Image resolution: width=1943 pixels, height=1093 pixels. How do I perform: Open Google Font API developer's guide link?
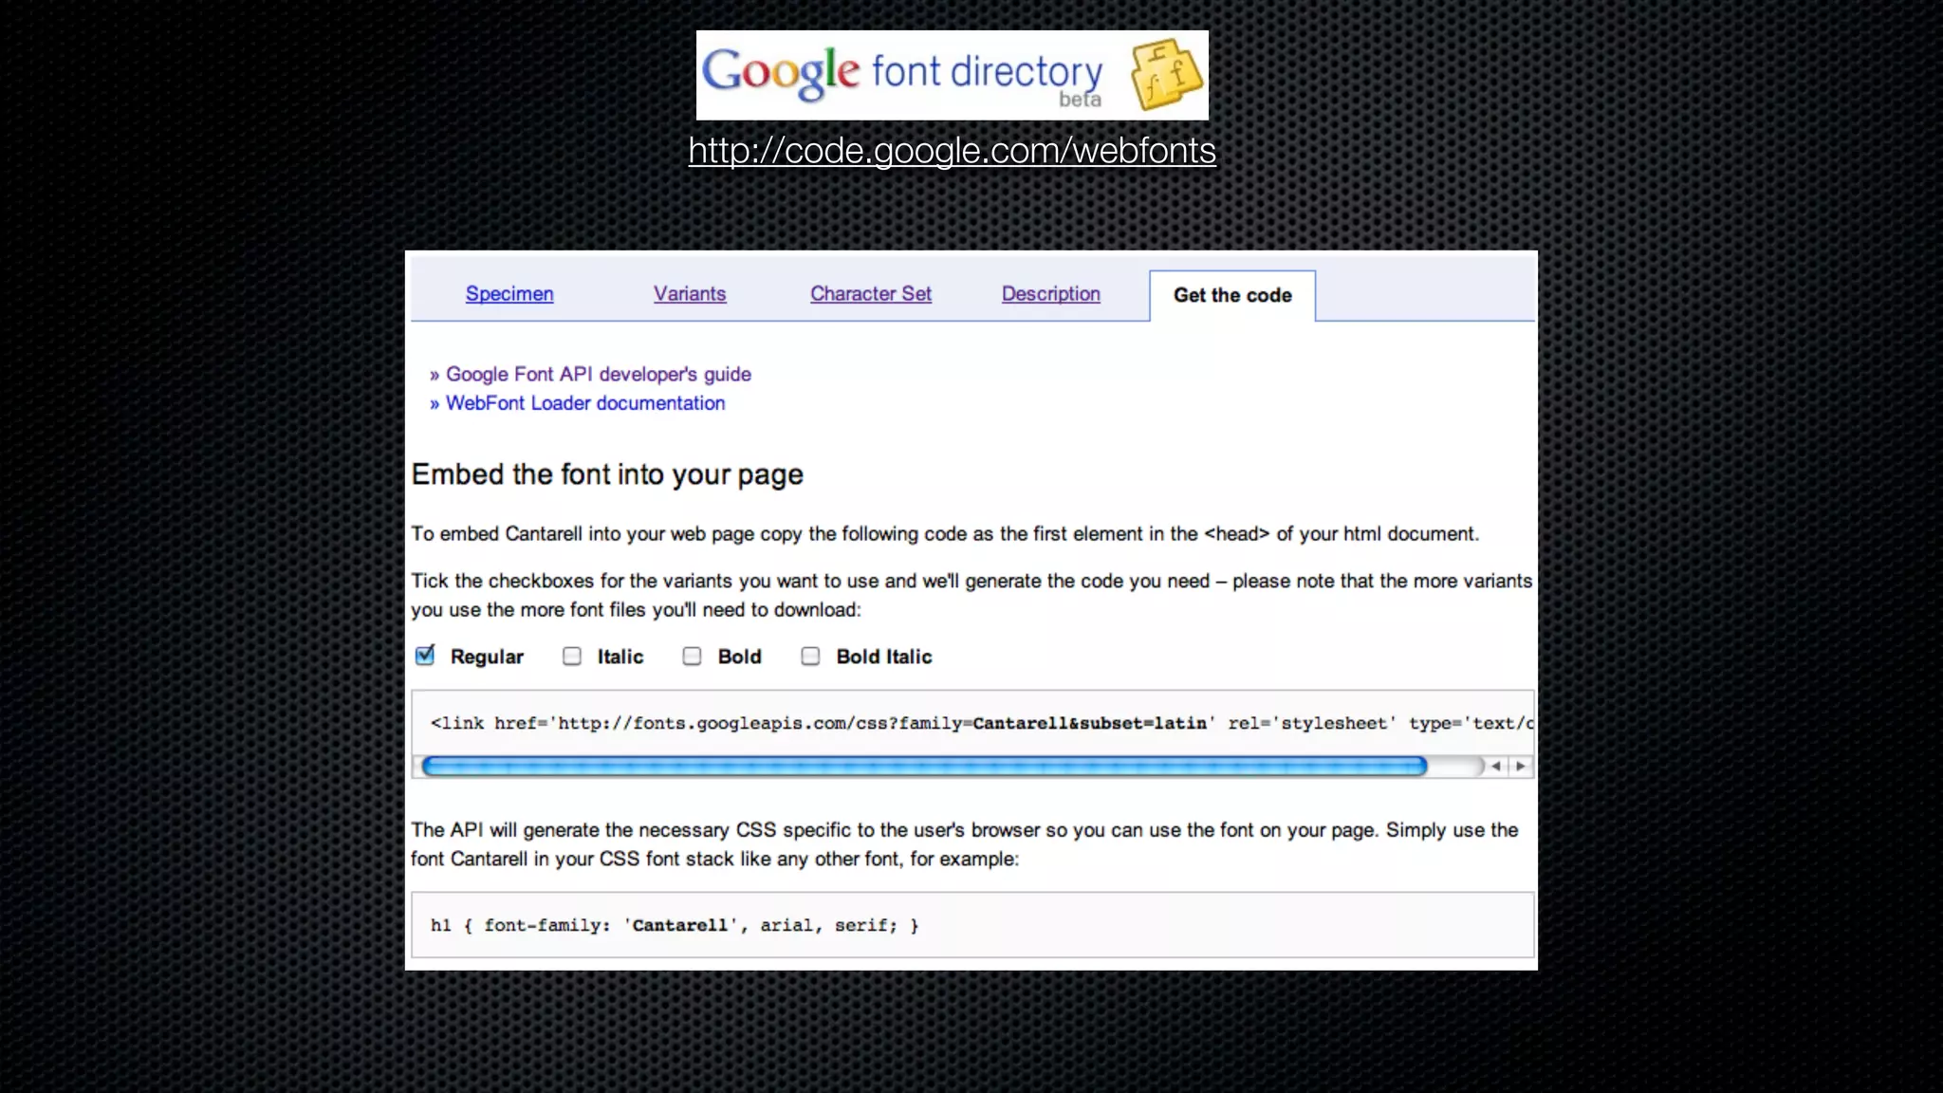pos(599,375)
